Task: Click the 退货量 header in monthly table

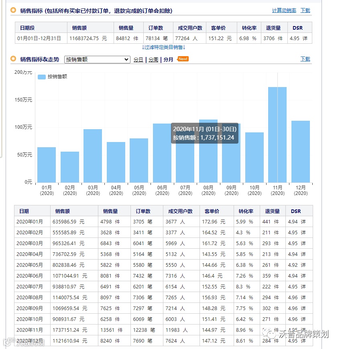Action: click(273, 211)
